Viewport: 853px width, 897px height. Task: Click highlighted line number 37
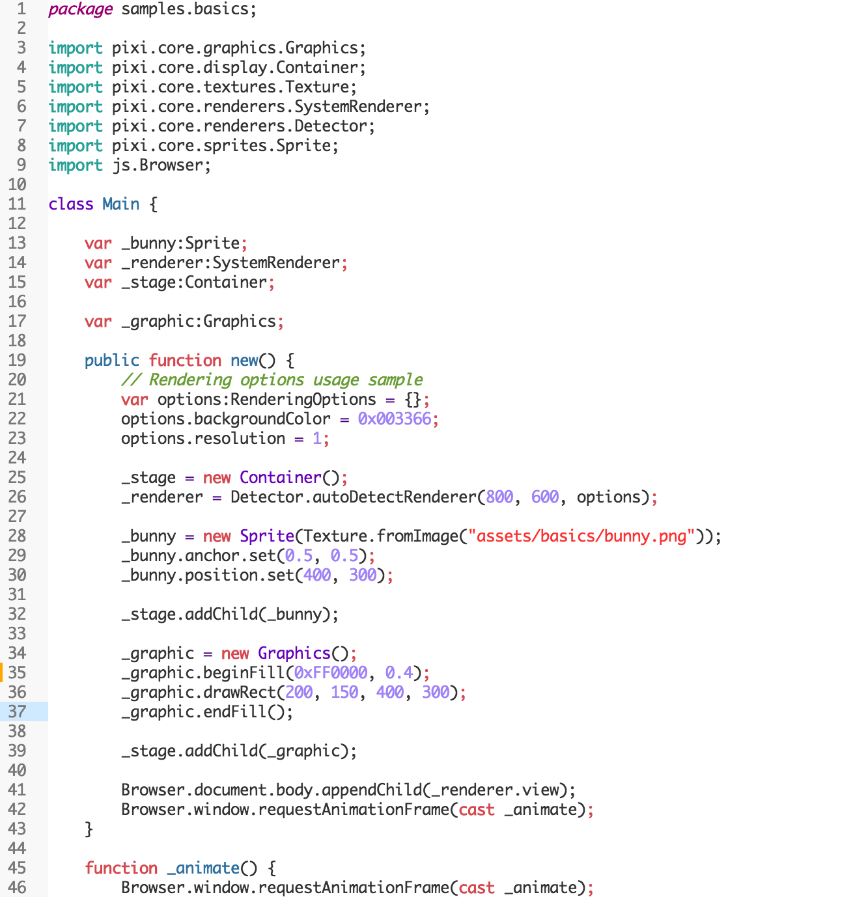(x=18, y=712)
